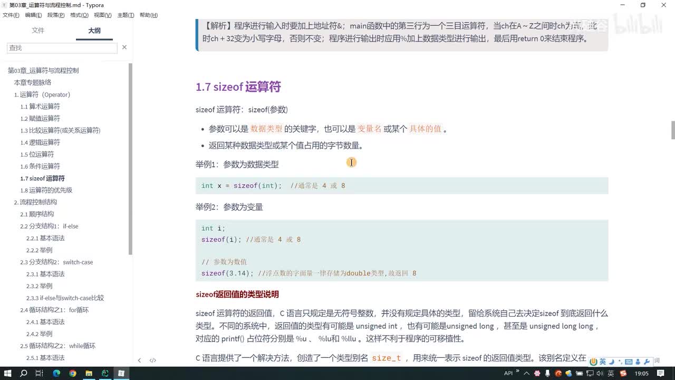Toggle the IME moon mode icon

pyautogui.click(x=612, y=362)
